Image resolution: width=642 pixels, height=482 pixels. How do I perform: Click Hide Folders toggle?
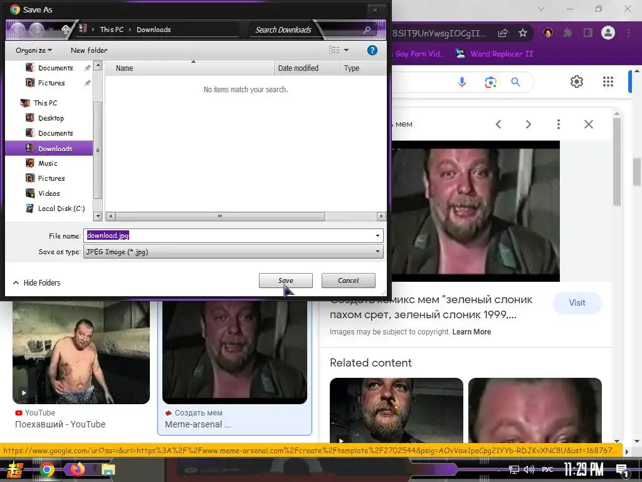coord(37,283)
